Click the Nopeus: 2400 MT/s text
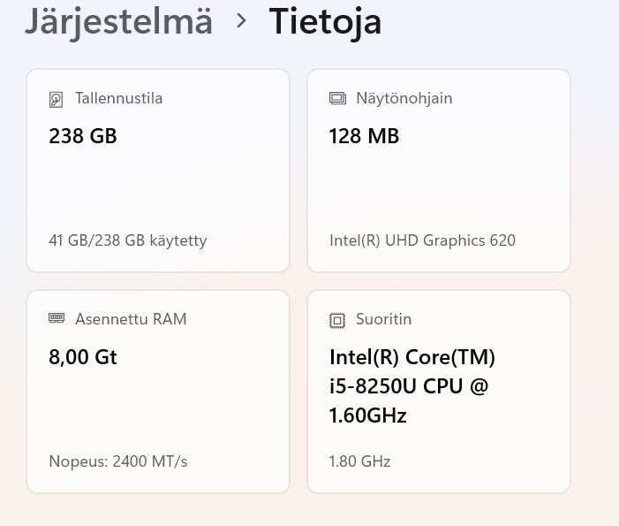The width and height of the screenshot is (619, 526). click(x=118, y=461)
